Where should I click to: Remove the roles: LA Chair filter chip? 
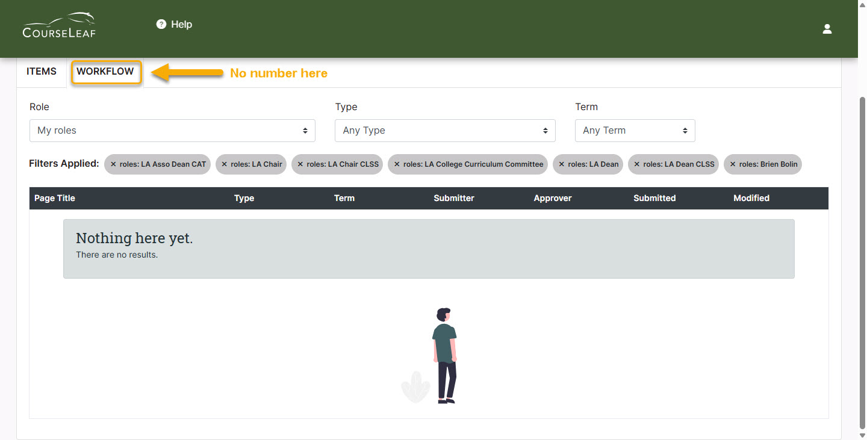pyautogui.click(x=223, y=164)
